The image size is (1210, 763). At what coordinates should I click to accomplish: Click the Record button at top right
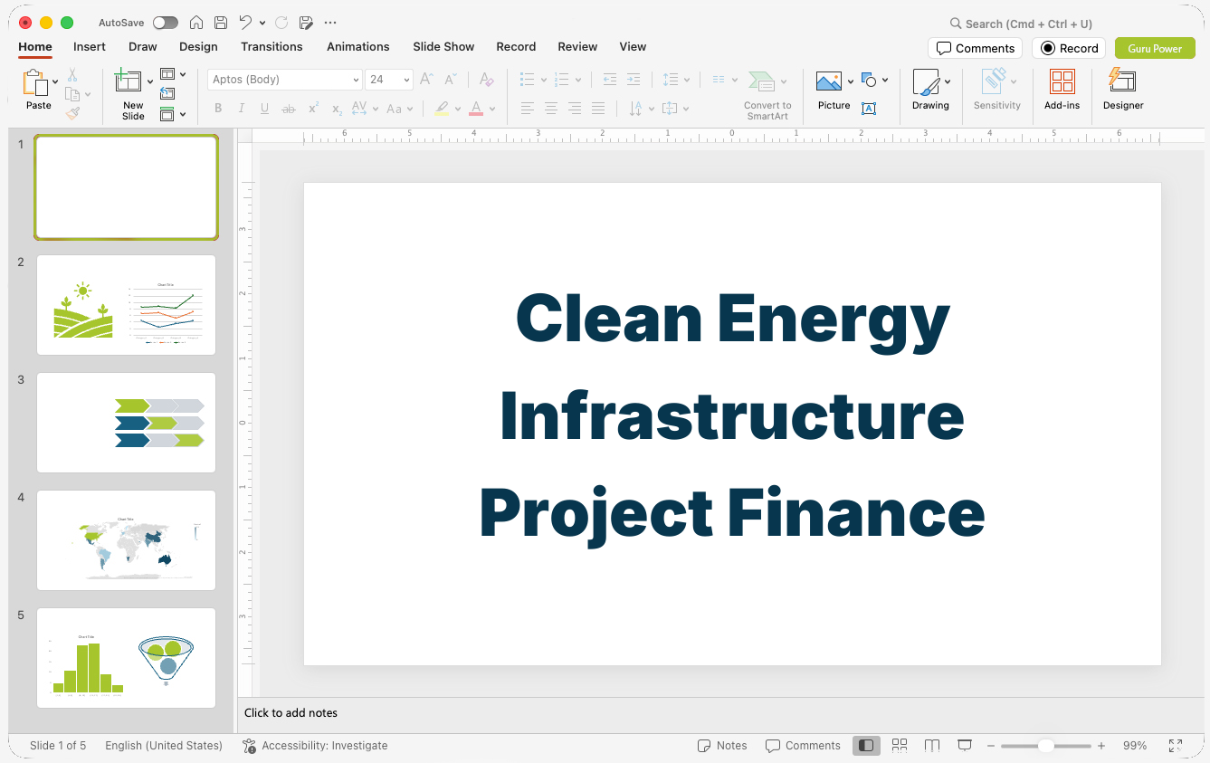pos(1069,48)
